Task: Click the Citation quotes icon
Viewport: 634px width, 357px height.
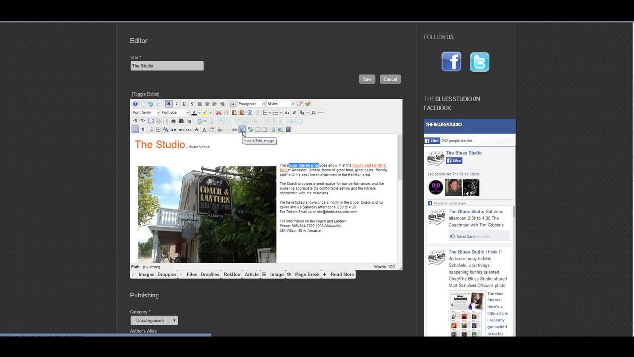Action: [x=173, y=129]
